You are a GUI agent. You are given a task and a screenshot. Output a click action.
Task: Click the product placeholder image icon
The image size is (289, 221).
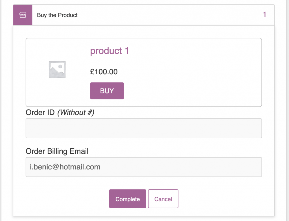pyautogui.click(x=57, y=70)
